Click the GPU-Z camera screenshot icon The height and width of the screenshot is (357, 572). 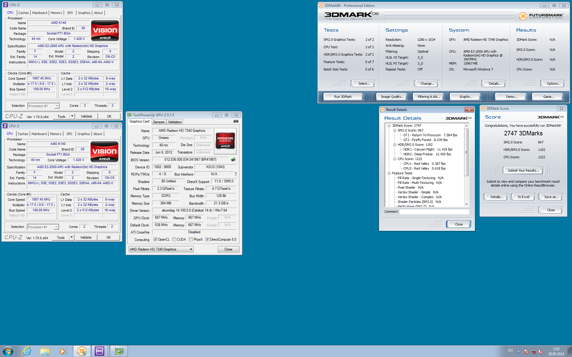click(x=236, y=121)
